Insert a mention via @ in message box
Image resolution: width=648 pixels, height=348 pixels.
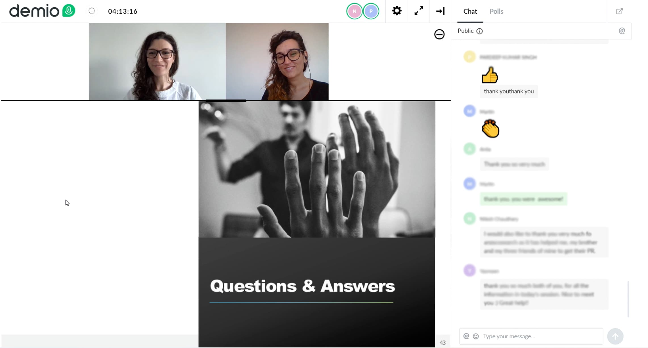tap(466, 336)
